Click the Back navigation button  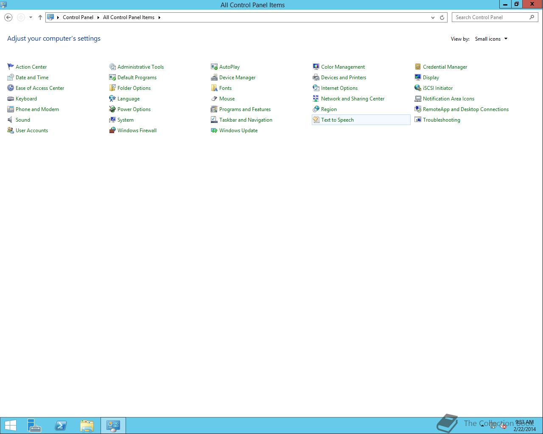click(8, 17)
